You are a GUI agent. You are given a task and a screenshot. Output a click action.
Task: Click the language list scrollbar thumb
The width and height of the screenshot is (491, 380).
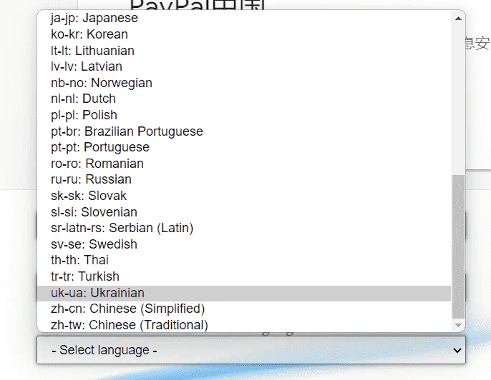point(458,247)
